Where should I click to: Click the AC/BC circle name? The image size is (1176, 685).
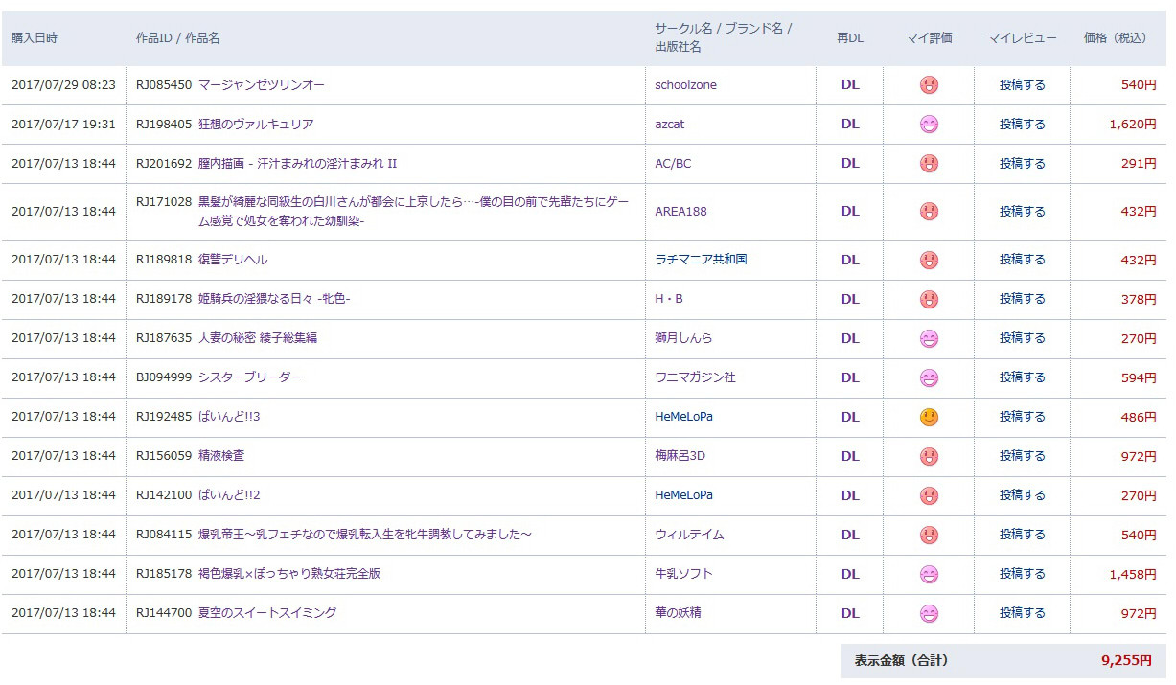pyautogui.click(x=673, y=164)
